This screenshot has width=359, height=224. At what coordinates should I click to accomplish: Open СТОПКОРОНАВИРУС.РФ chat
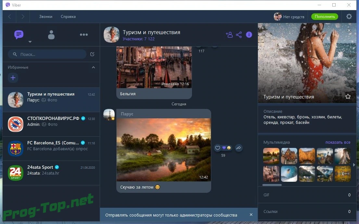pos(51,124)
